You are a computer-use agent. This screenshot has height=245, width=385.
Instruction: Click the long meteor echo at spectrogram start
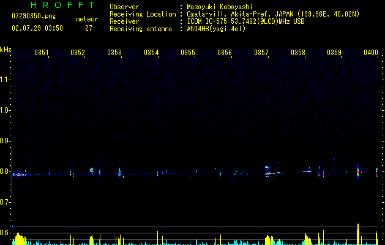pos(20,175)
